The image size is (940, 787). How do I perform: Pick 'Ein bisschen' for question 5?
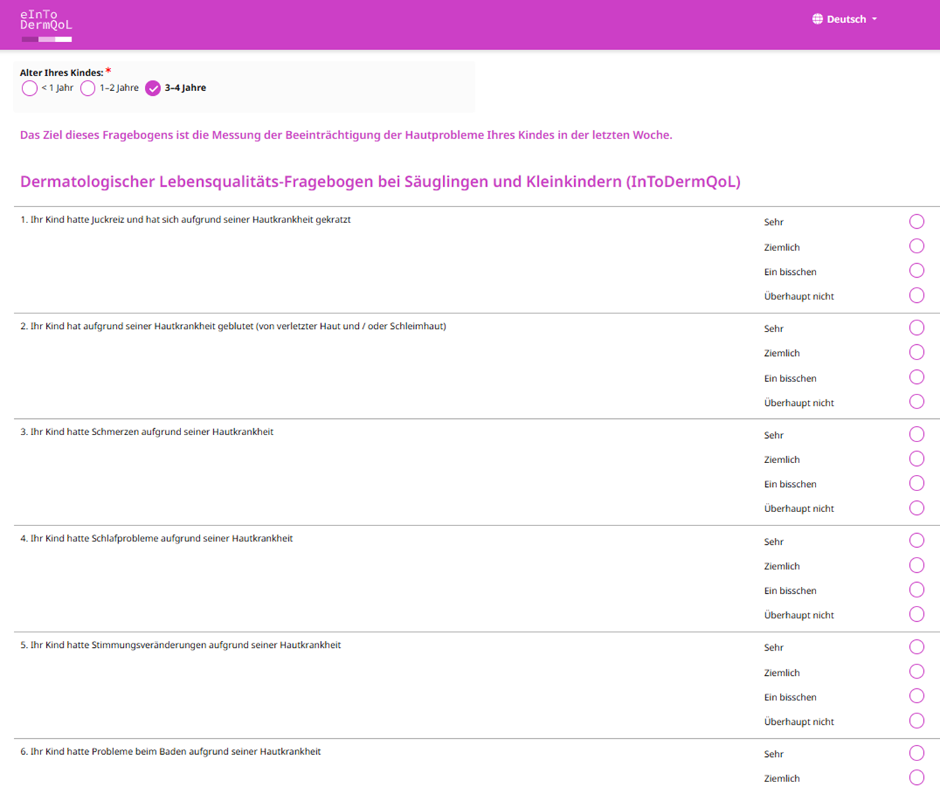pos(917,696)
